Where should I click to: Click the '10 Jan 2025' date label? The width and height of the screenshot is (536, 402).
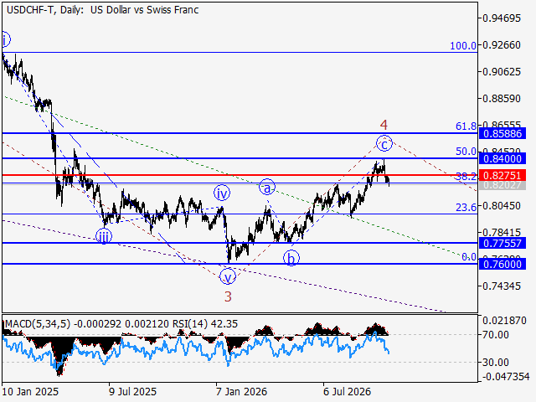[30, 391]
